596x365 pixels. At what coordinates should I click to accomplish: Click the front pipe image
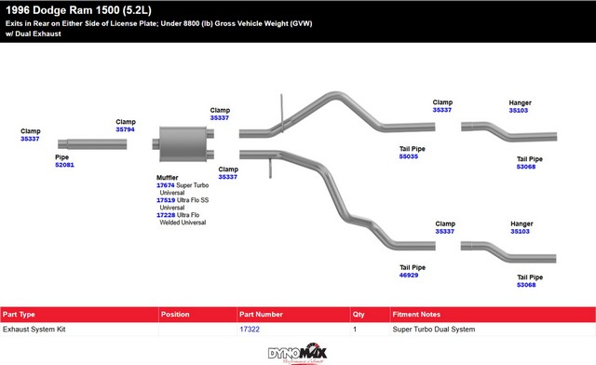coord(92,144)
